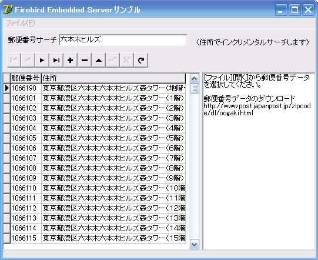
Task: Go to previous record navigator button
Action: coord(28,60)
